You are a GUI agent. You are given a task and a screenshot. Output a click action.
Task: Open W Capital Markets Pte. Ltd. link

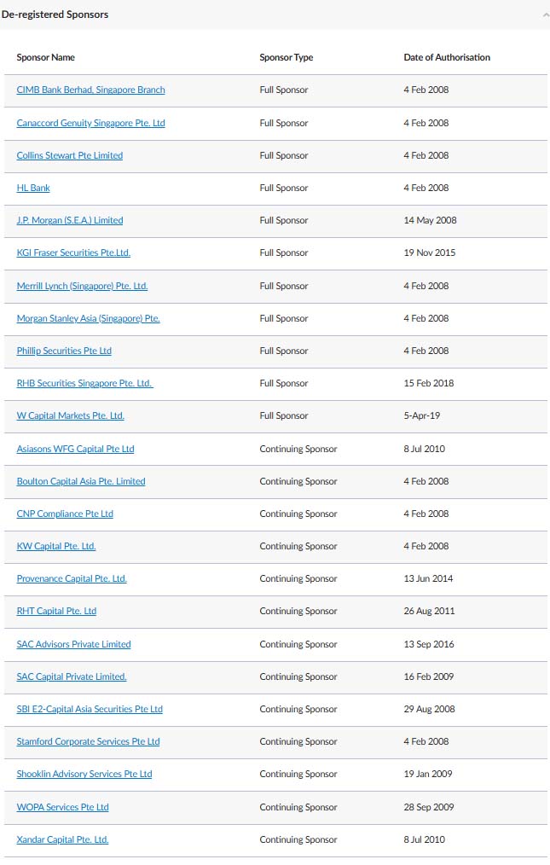click(71, 415)
